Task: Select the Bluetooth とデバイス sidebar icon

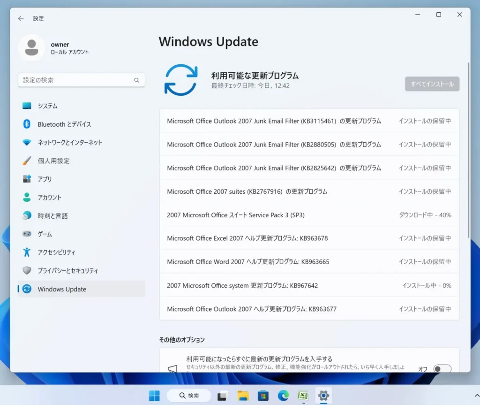Action: click(28, 124)
